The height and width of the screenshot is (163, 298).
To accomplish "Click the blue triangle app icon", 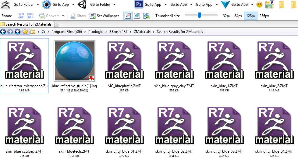I will point(225,5).
